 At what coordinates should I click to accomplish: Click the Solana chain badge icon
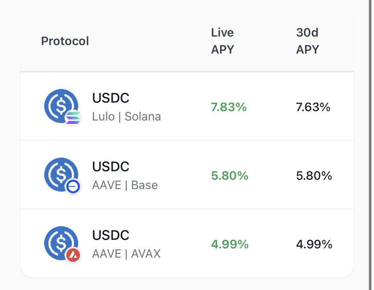pyautogui.click(x=73, y=118)
